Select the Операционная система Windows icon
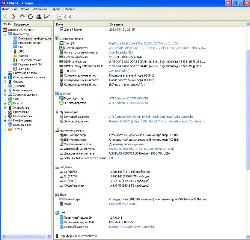 point(10,77)
